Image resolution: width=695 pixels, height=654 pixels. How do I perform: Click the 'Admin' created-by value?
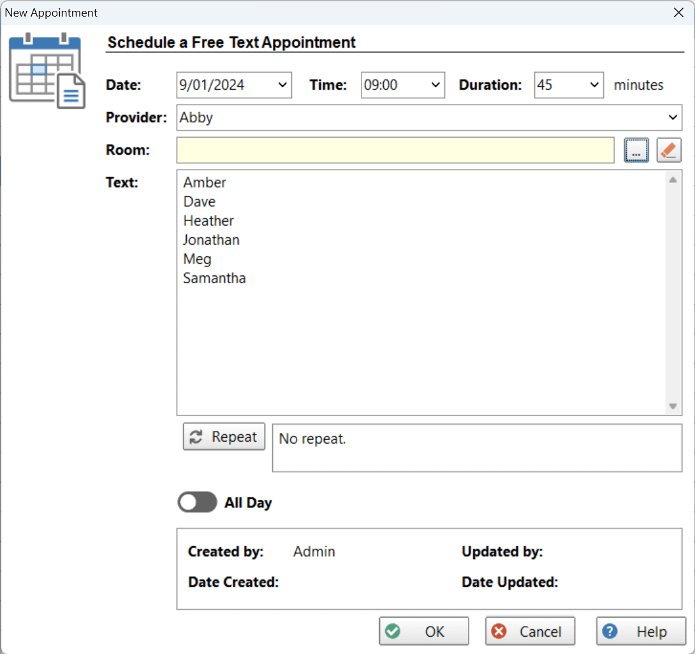point(314,551)
